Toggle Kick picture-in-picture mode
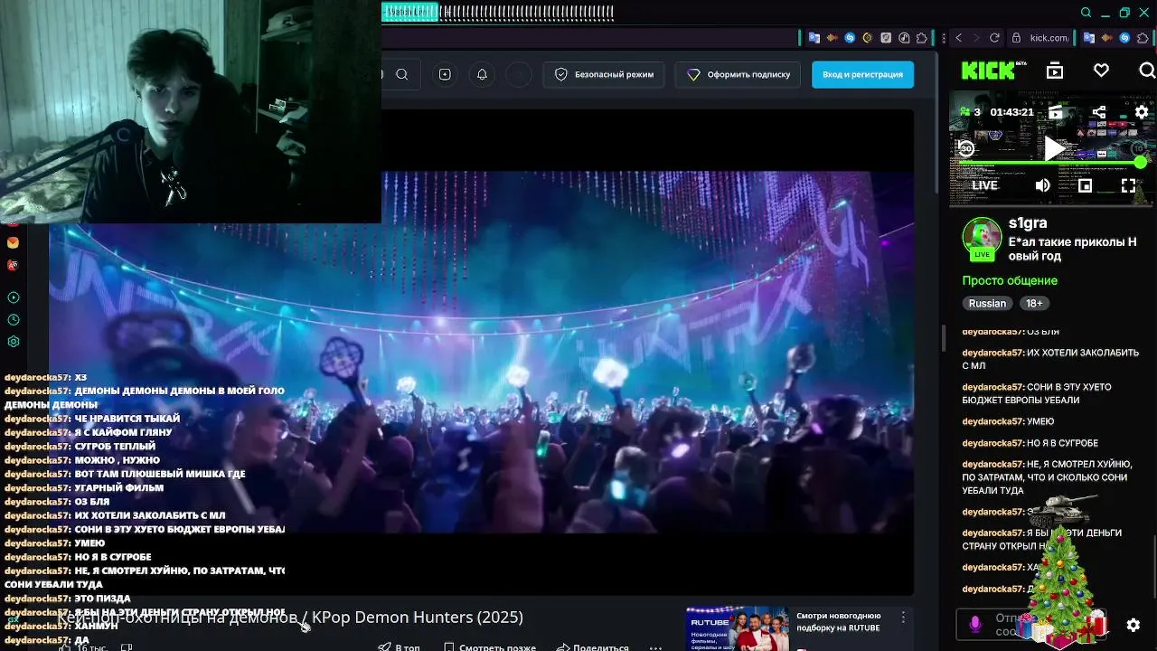 pos(1085,185)
